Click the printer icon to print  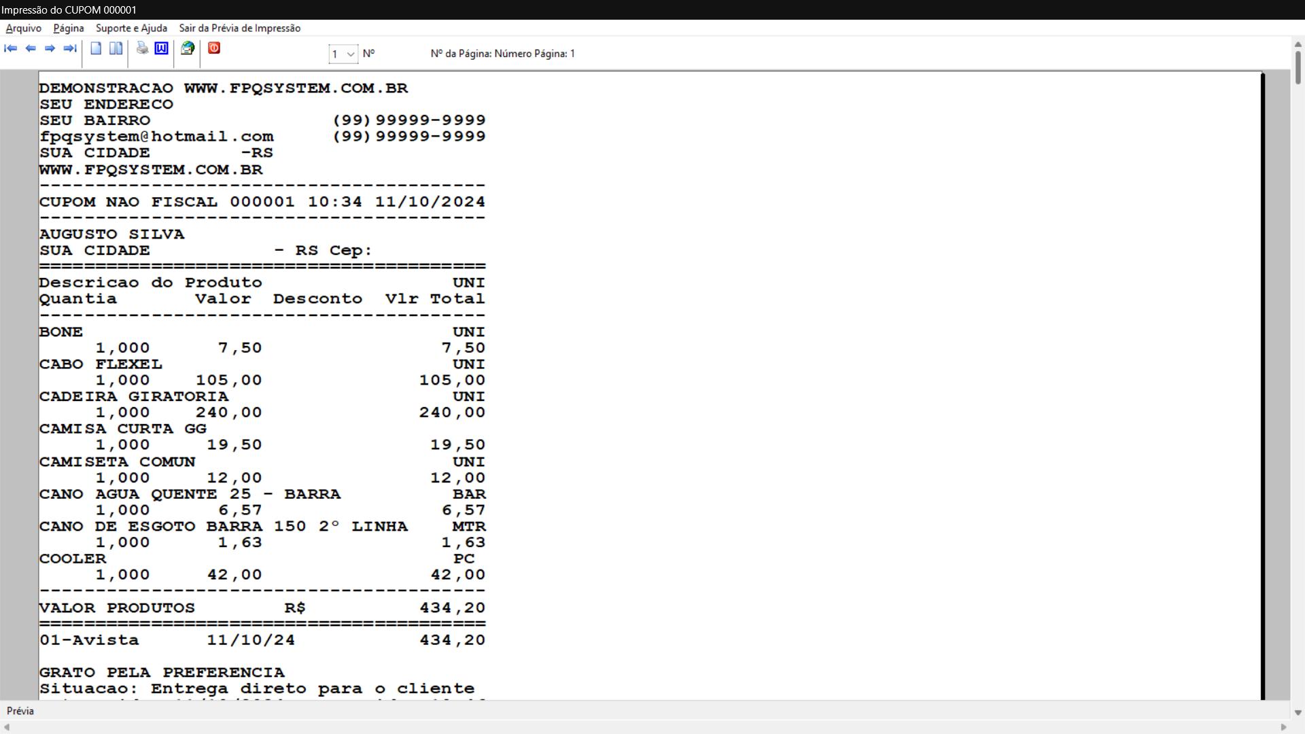(x=142, y=48)
